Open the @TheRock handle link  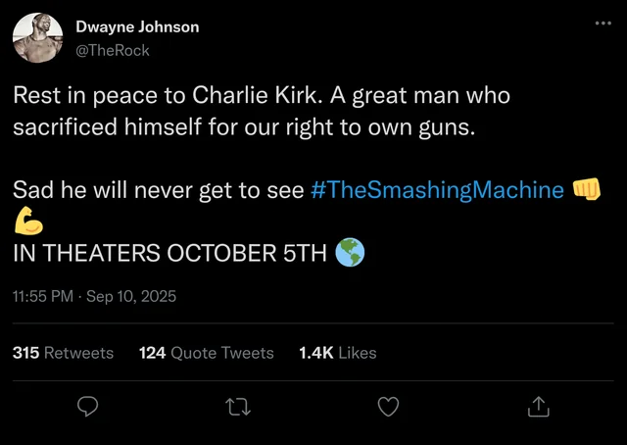click(113, 49)
